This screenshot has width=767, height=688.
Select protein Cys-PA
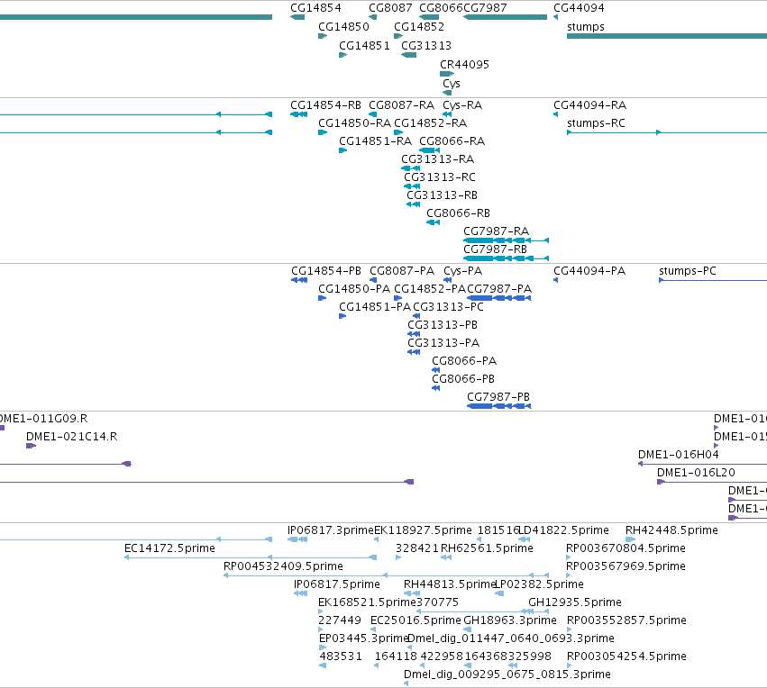coord(462,271)
